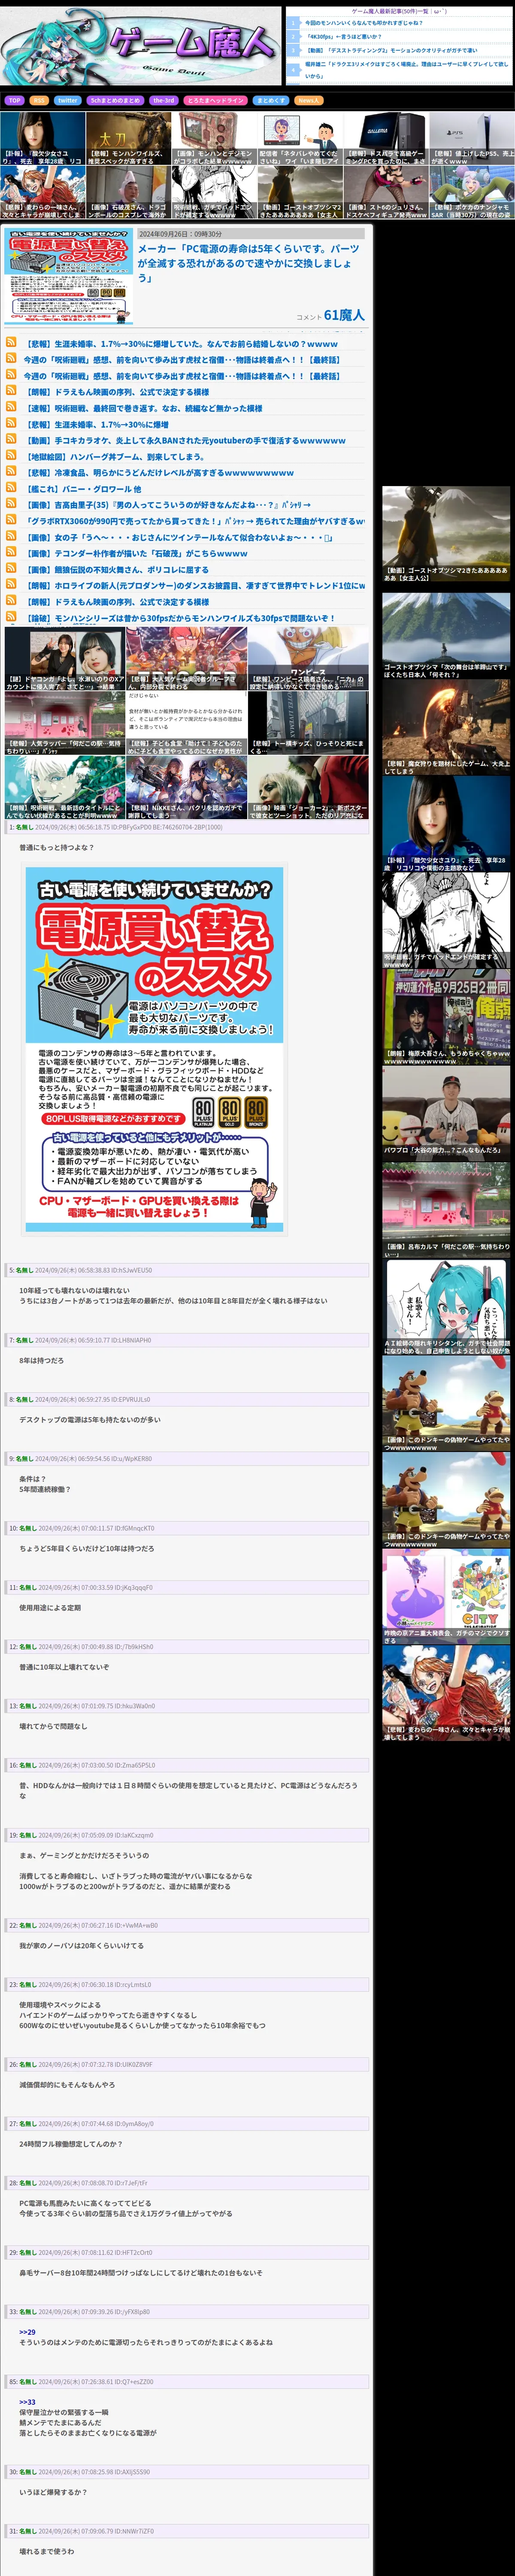Click date text 2024年09月26日 09時30分
515x2576 pixels.
pyautogui.click(x=181, y=234)
